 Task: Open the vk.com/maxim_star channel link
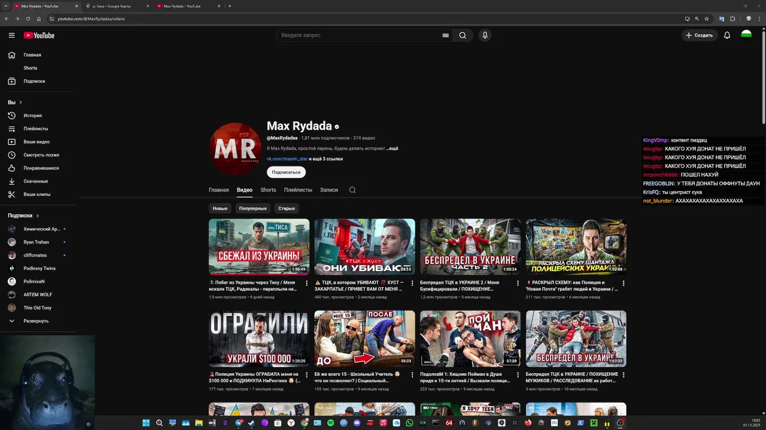click(287, 159)
